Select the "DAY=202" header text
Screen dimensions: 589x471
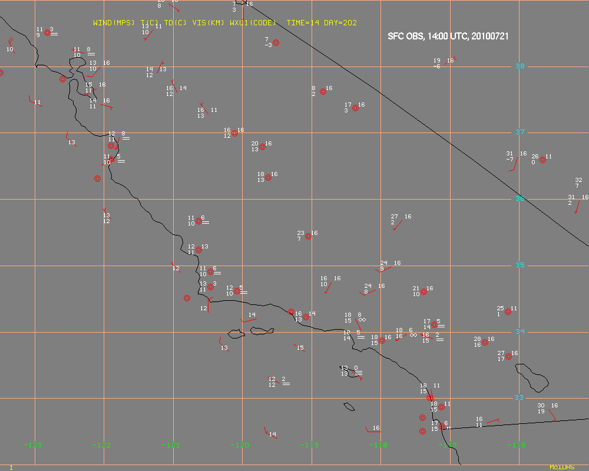coord(340,23)
